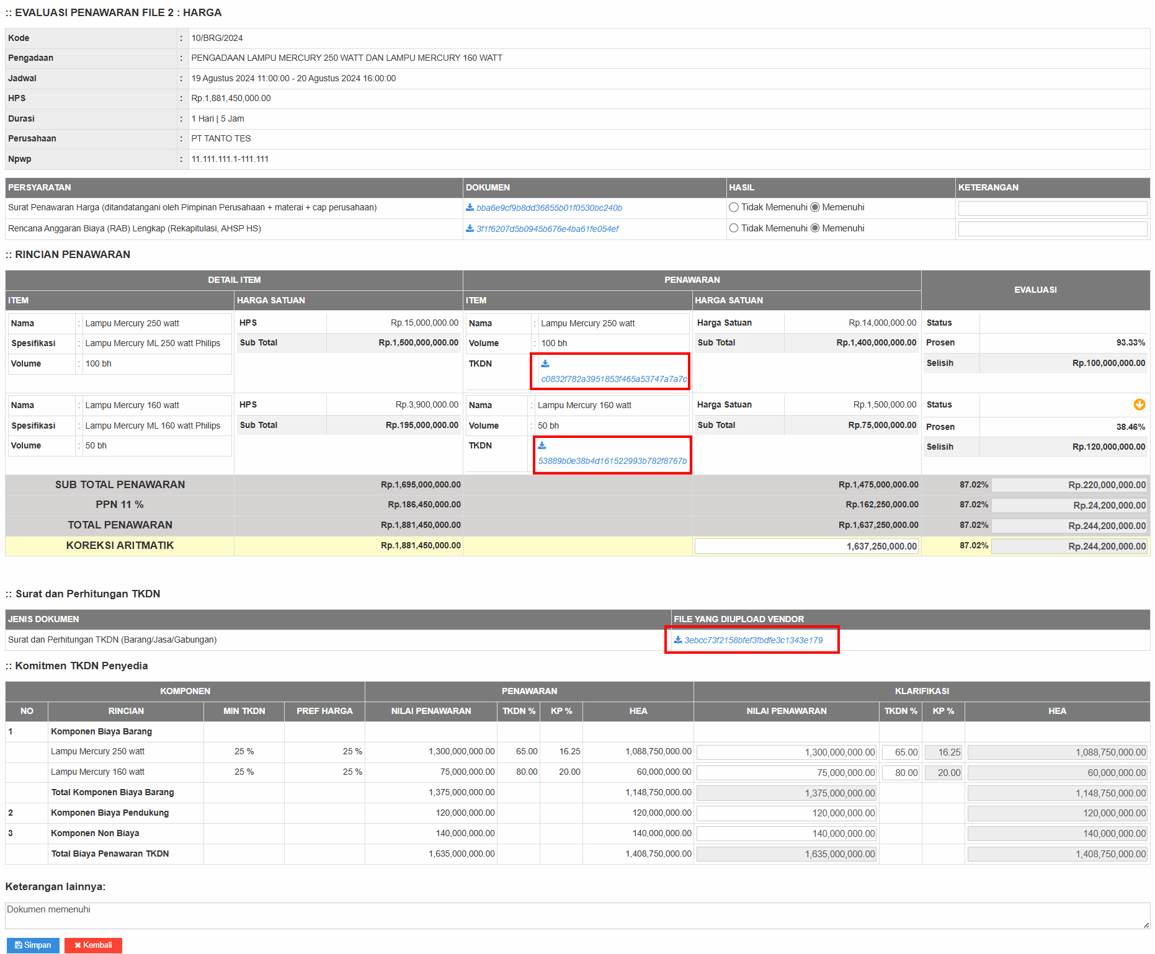Click download icon for Surat Penawaran Harga document

470,208
